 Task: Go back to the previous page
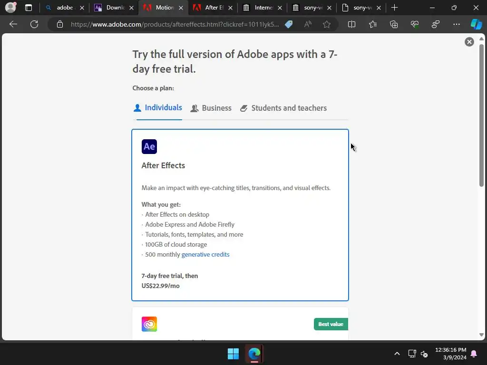13,24
